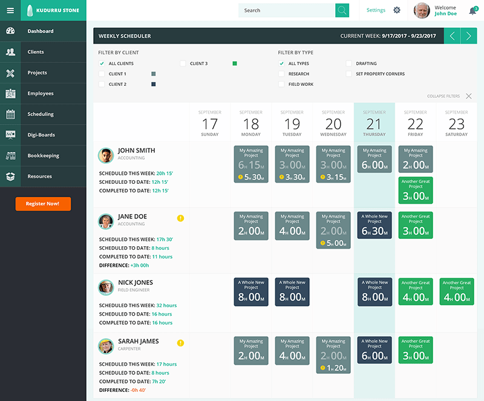The height and width of the screenshot is (401, 484).
Task: Click John Smith's avatar photo
Action: 106,155
